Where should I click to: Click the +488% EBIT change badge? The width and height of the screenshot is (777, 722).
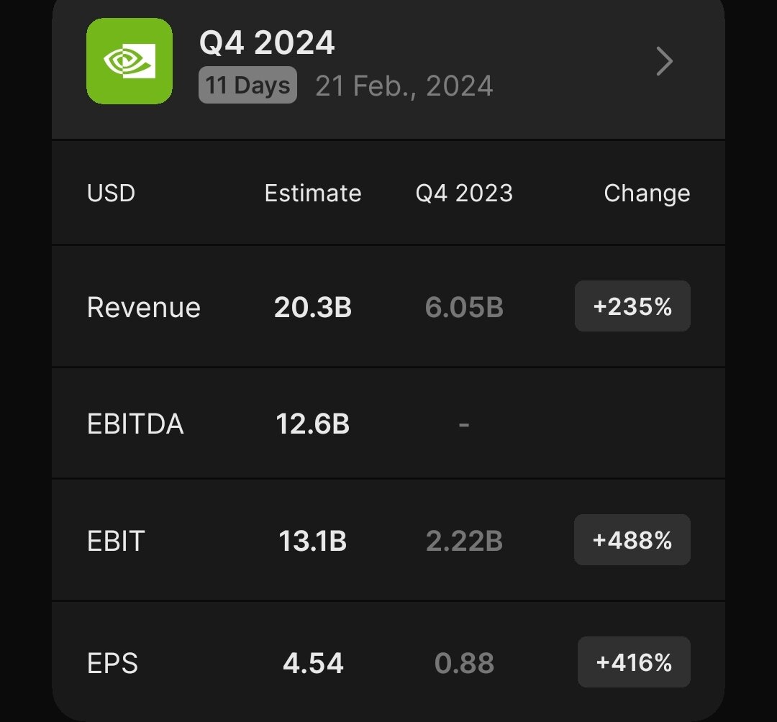point(632,540)
